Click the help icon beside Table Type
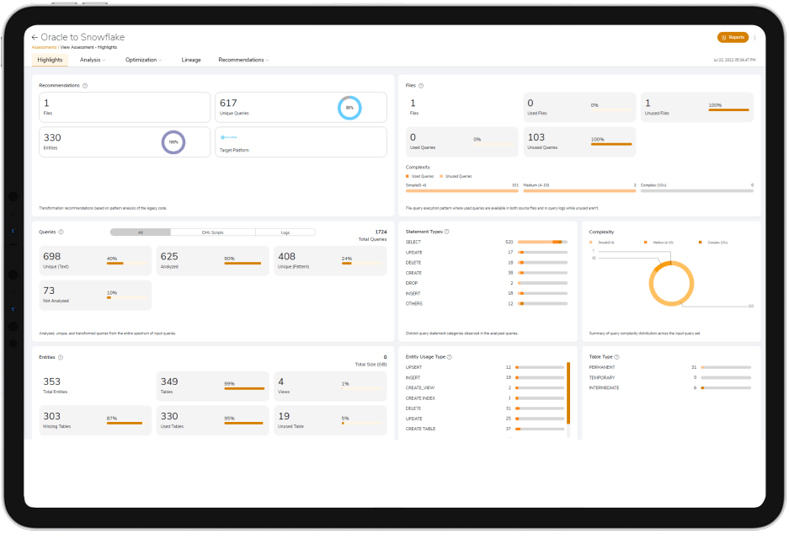 click(x=617, y=357)
